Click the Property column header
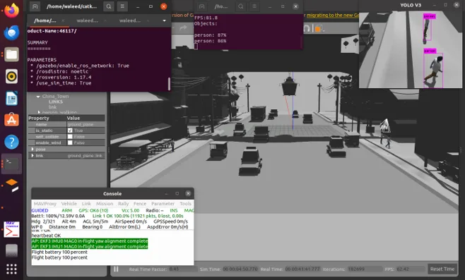 pos(47,118)
